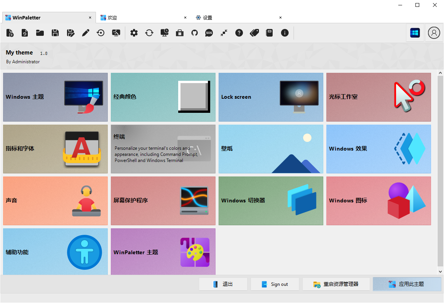Open the 终端 tile
The height and width of the screenshot is (303, 444).
pyautogui.click(x=163, y=149)
